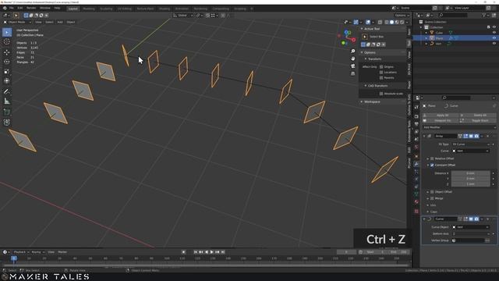
Task: Switch to the Modeling workspace tab
Action: point(89,9)
